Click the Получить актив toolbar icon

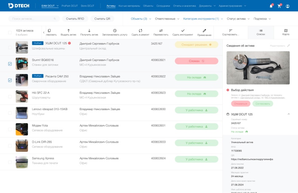[x=89, y=31]
